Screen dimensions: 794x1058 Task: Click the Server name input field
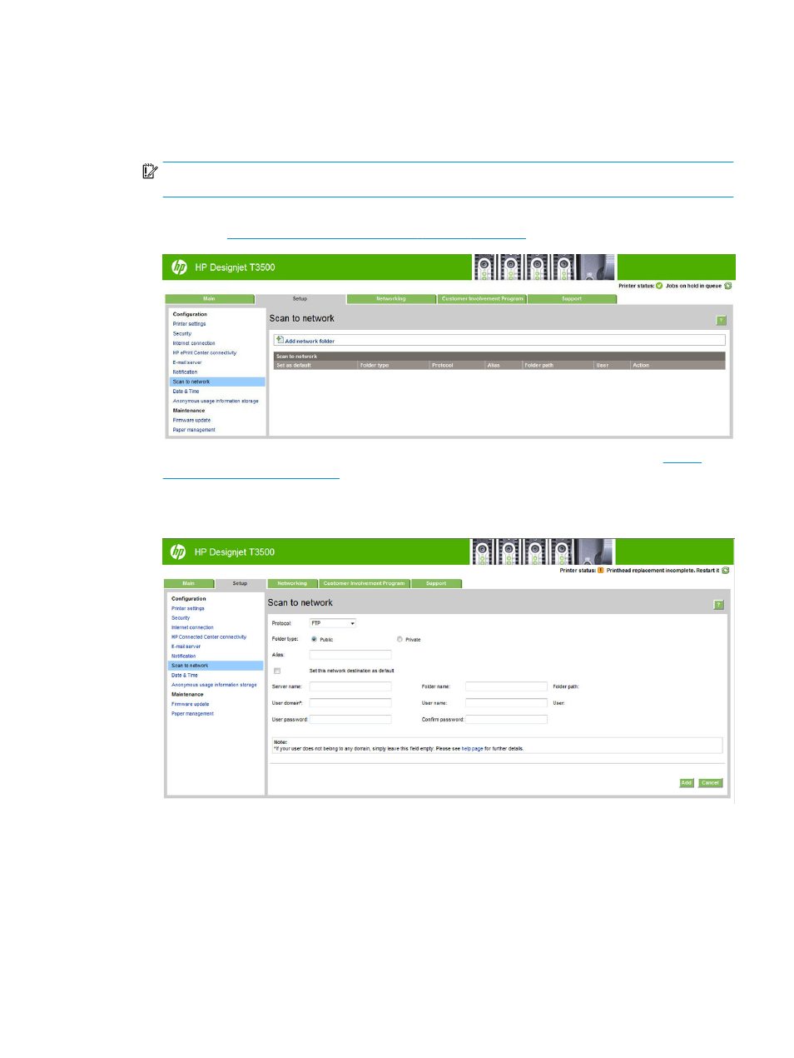click(350, 686)
